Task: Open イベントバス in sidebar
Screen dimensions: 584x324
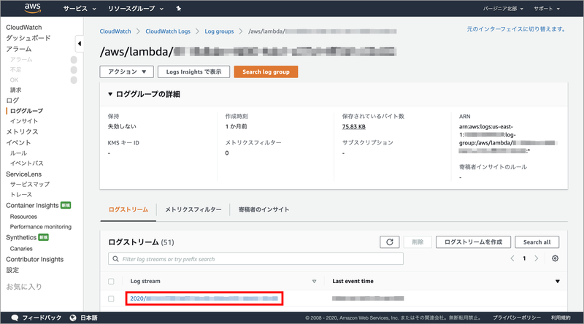Action: tap(27, 163)
